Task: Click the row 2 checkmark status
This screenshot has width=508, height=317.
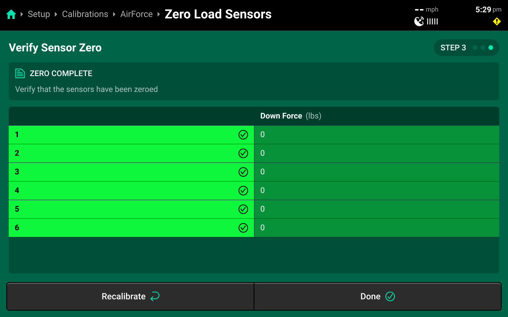Action: [x=243, y=153]
